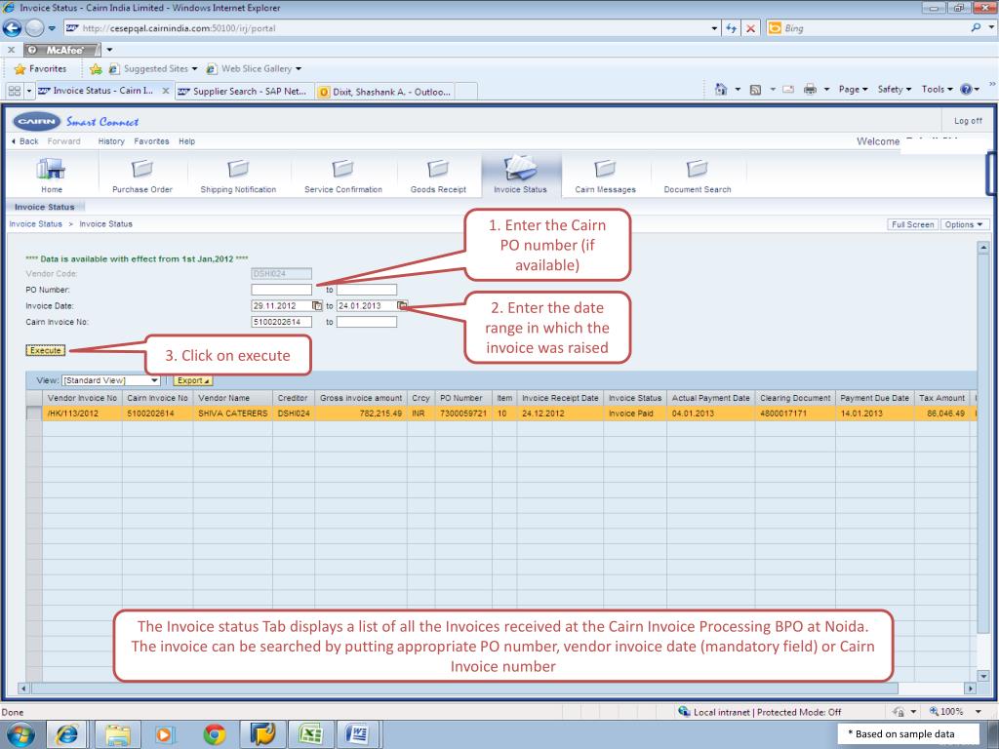Click the vertical scrollbar up arrow
The width and height of the screenshot is (999, 749).
click(x=983, y=247)
